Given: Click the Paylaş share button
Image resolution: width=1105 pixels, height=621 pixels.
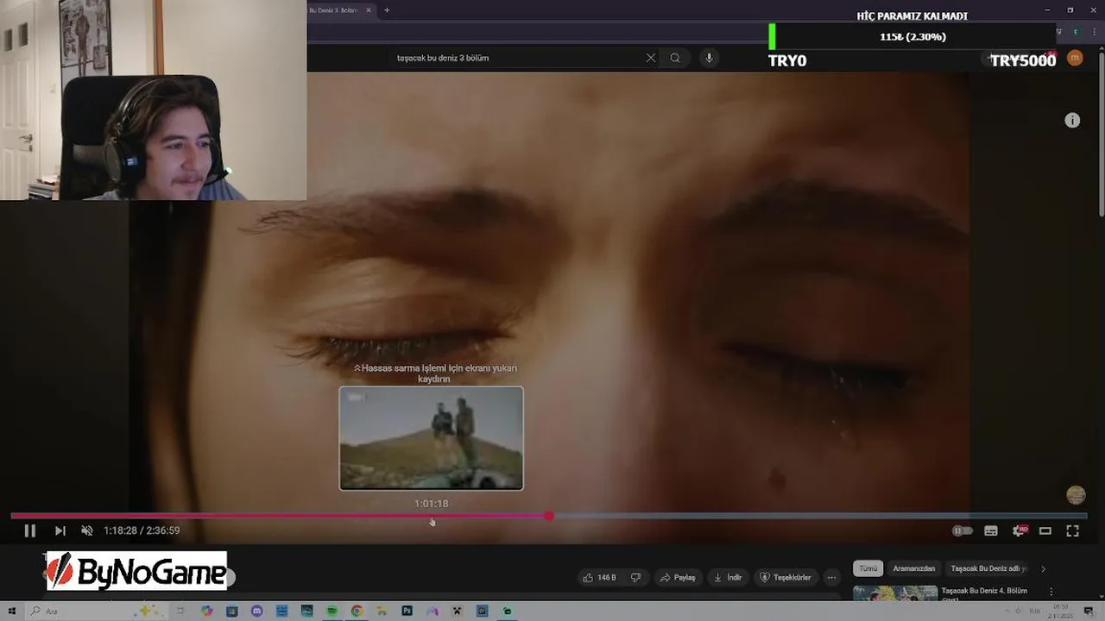Looking at the screenshot, I should 679,578.
